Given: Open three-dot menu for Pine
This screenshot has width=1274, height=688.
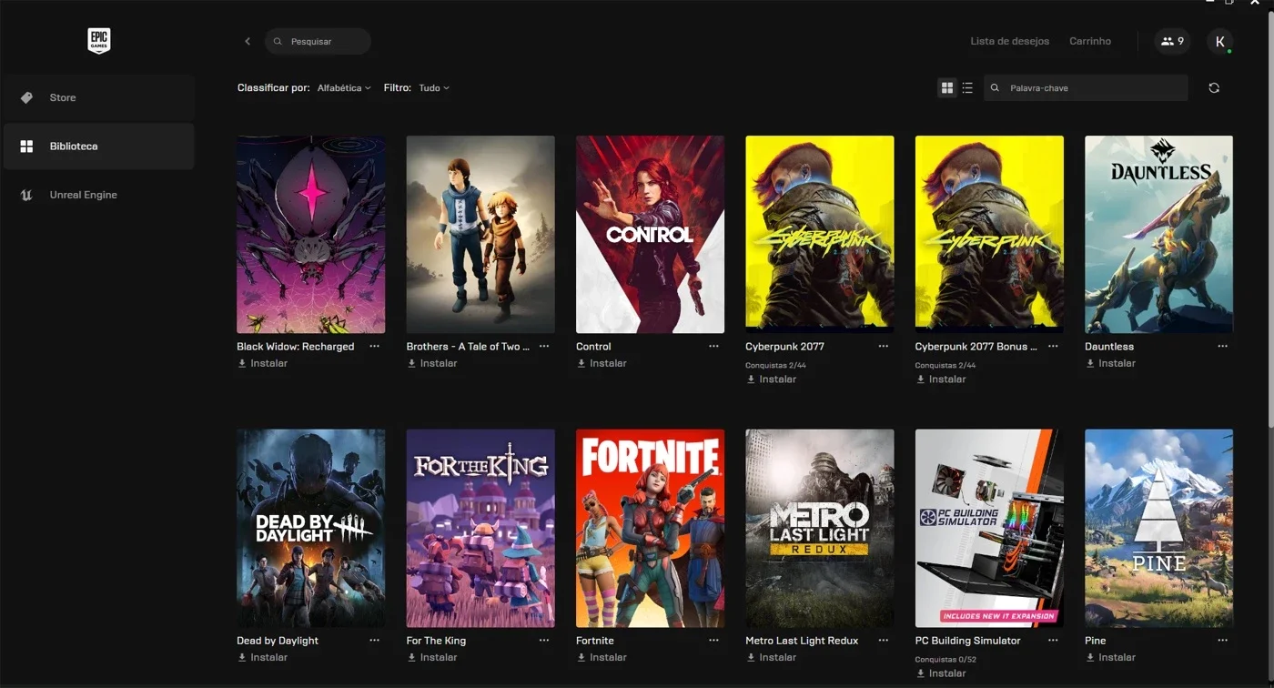Looking at the screenshot, I should [x=1222, y=641].
